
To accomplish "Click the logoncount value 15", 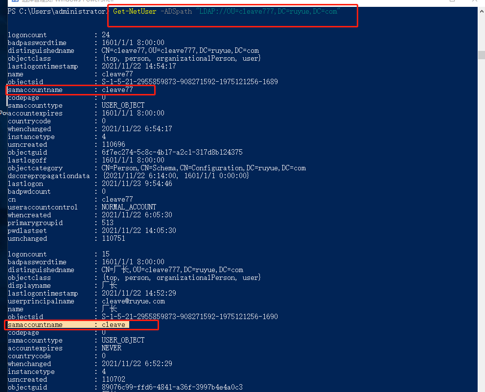I will click(106, 254).
